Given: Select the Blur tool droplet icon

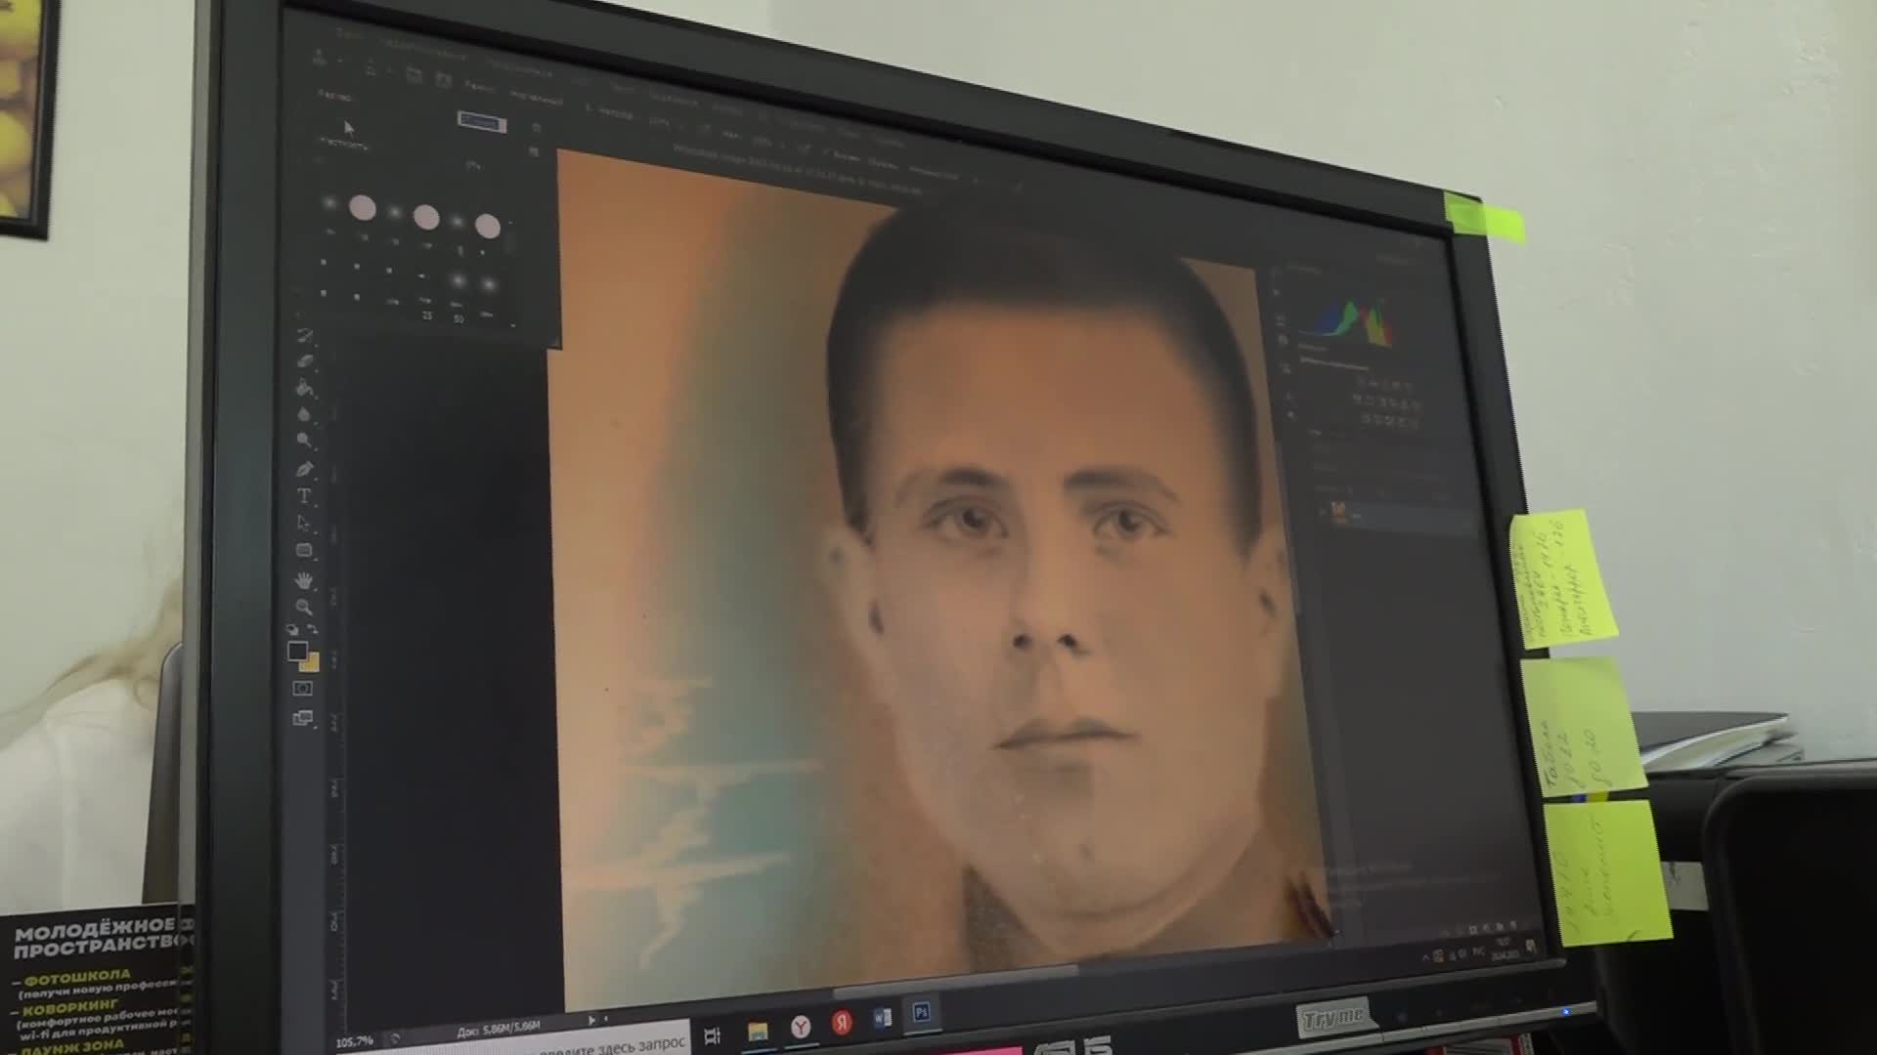Looking at the screenshot, I should [304, 414].
